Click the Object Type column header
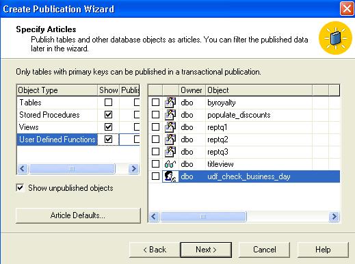The height and width of the screenshot is (264, 355). coord(57,90)
